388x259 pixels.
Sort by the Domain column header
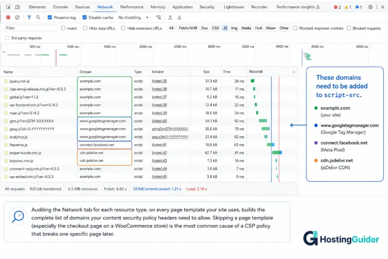click(86, 72)
